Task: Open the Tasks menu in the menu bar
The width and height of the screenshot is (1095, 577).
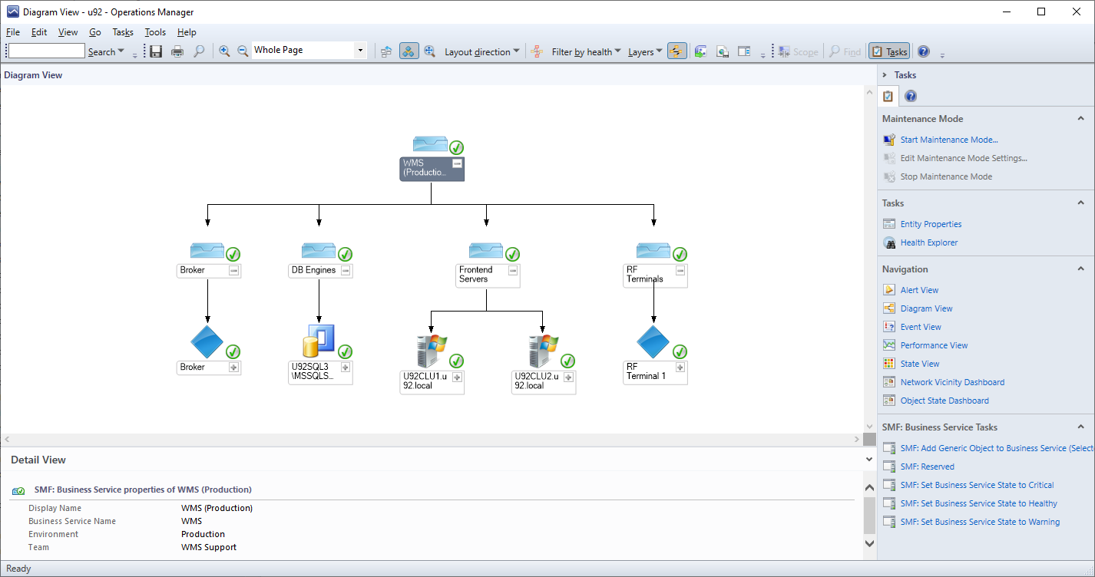Action: pyautogui.click(x=123, y=32)
